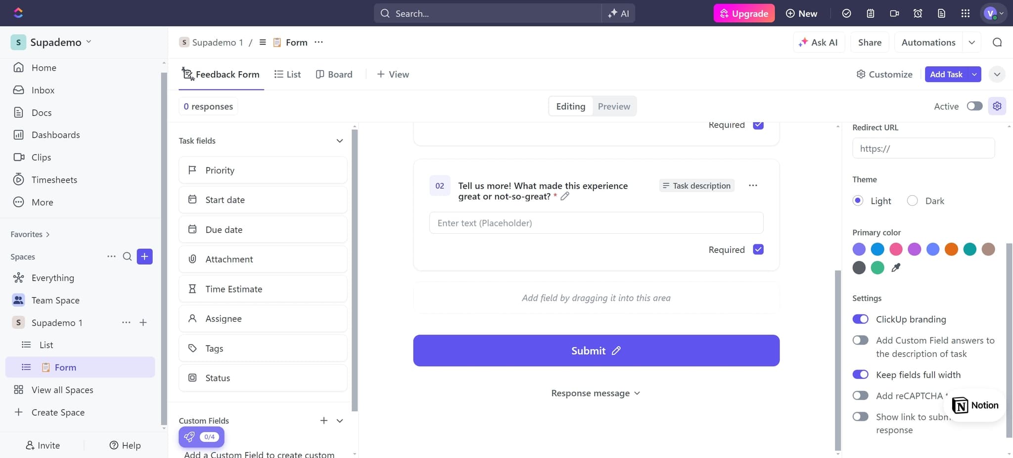
Task: Select the Dark theme radio button
Action: click(x=913, y=201)
